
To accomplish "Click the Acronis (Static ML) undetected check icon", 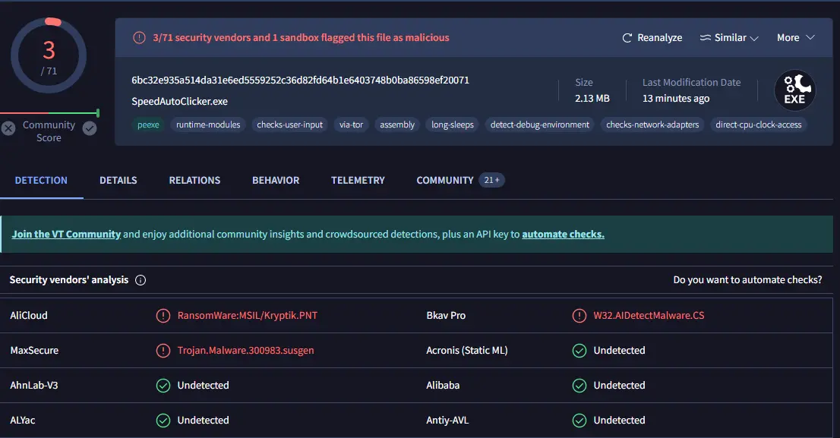I will 579,351.
